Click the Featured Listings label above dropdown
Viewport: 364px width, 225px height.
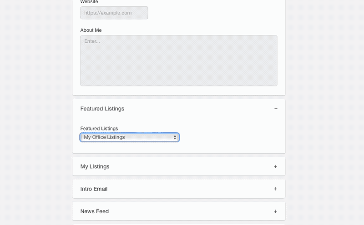(99, 129)
